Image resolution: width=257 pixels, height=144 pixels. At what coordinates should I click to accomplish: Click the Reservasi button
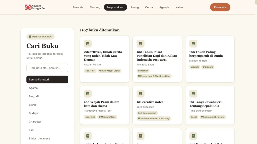[x=220, y=7]
